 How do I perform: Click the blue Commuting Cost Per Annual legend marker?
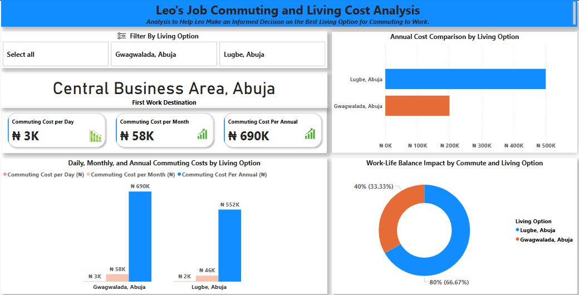180,175
